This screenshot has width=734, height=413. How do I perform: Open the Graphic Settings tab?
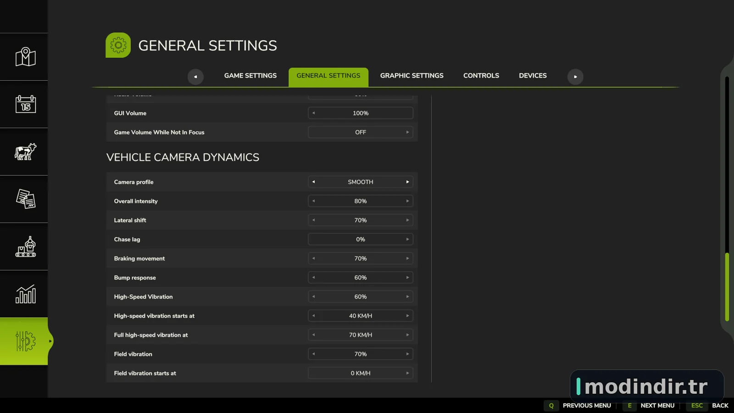tap(412, 76)
